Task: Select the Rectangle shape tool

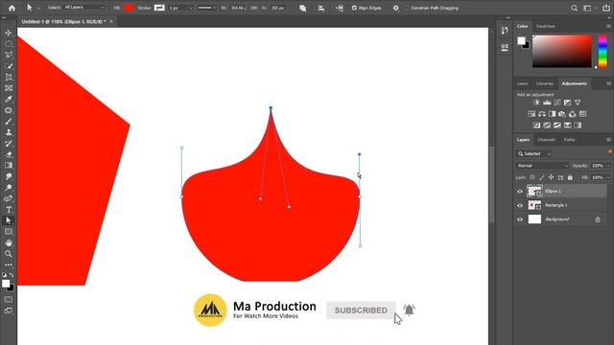Action: click(x=9, y=232)
